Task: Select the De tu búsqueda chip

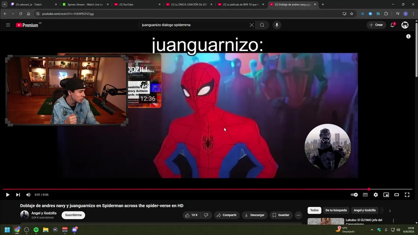Action: (336, 211)
